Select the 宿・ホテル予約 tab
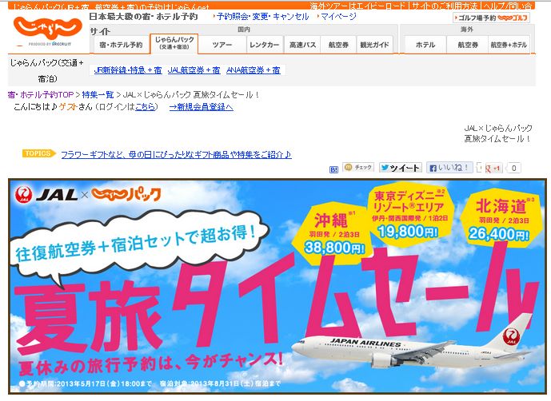This screenshot has width=551, height=401. 121,45
